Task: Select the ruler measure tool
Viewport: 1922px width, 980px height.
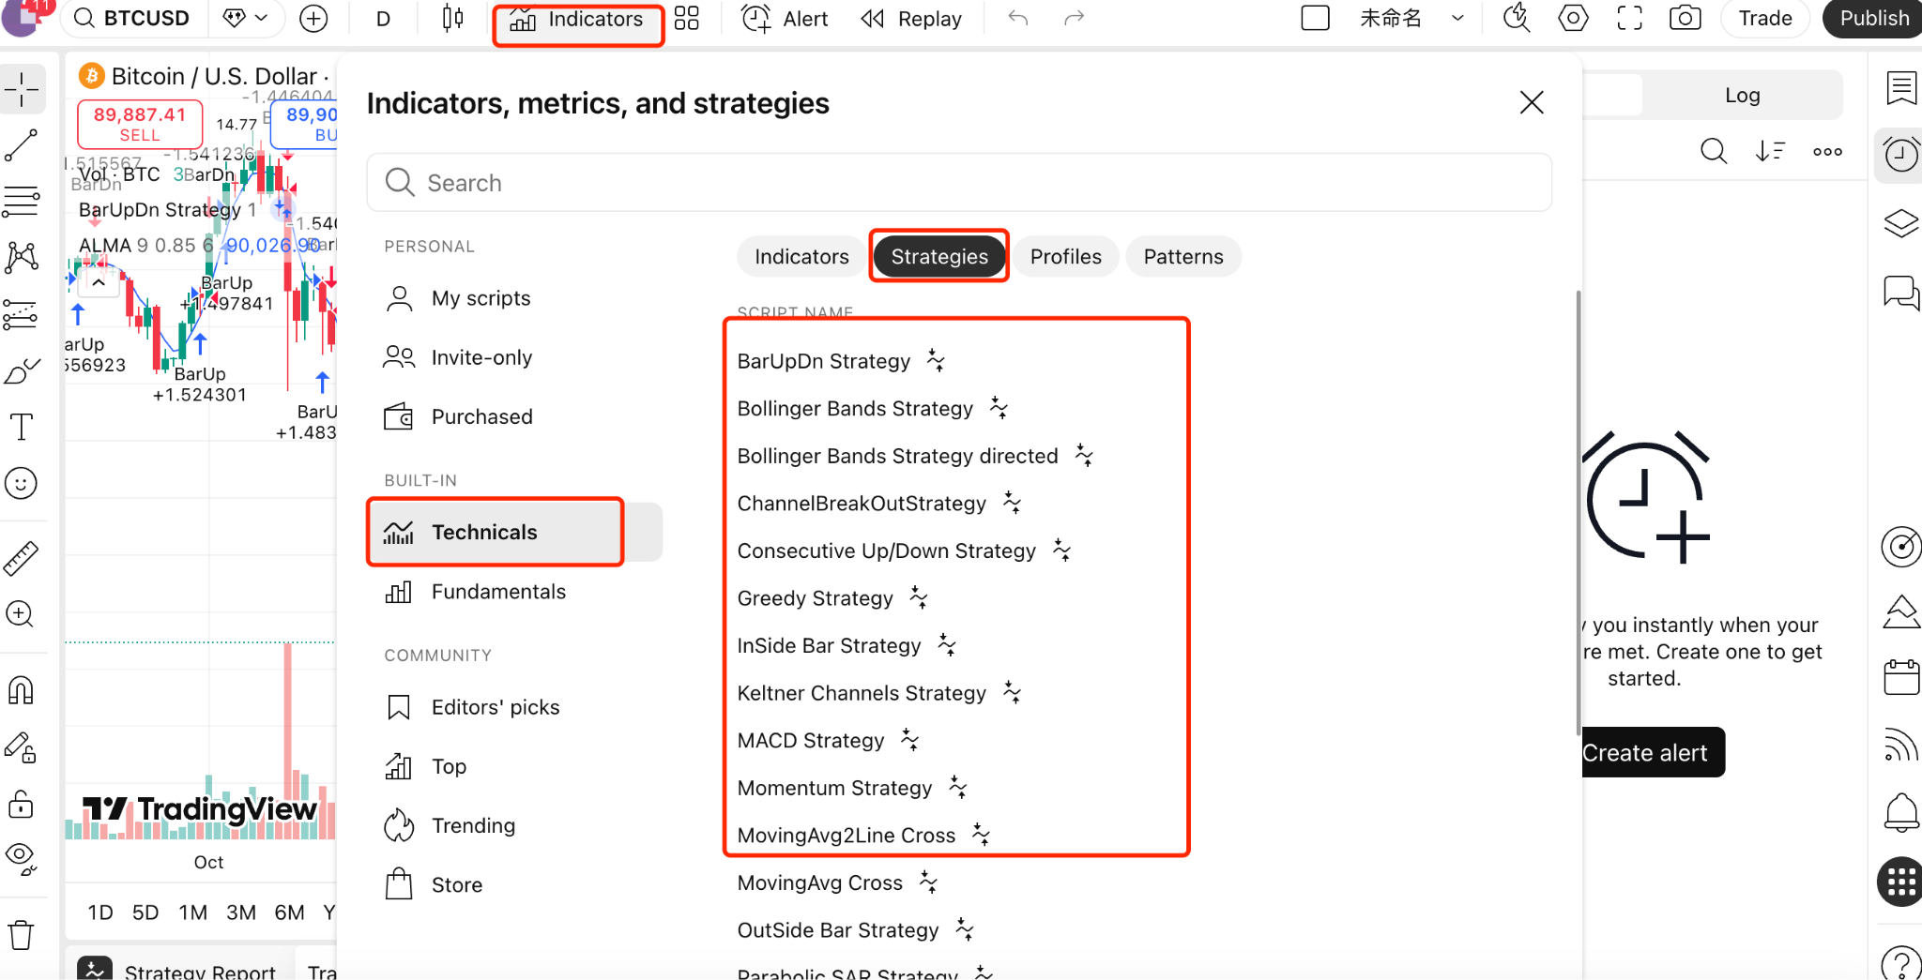Action: 22,558
